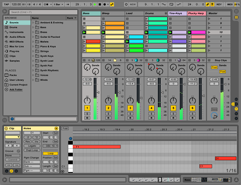Select Max for Live browser category
This screenshot has width=241, height=185.
click(17, 46)
